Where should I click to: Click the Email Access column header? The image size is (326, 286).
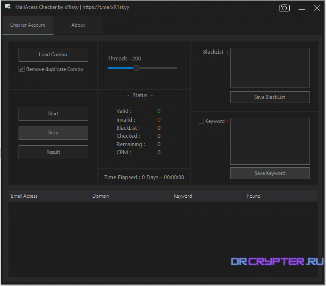[49, 196]
